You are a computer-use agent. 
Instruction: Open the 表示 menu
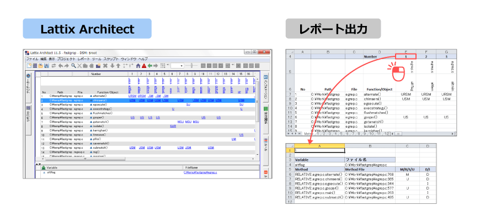coord(52,59)
